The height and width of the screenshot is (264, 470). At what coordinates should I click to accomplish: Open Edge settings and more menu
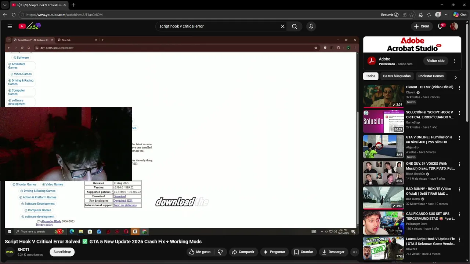447,15
